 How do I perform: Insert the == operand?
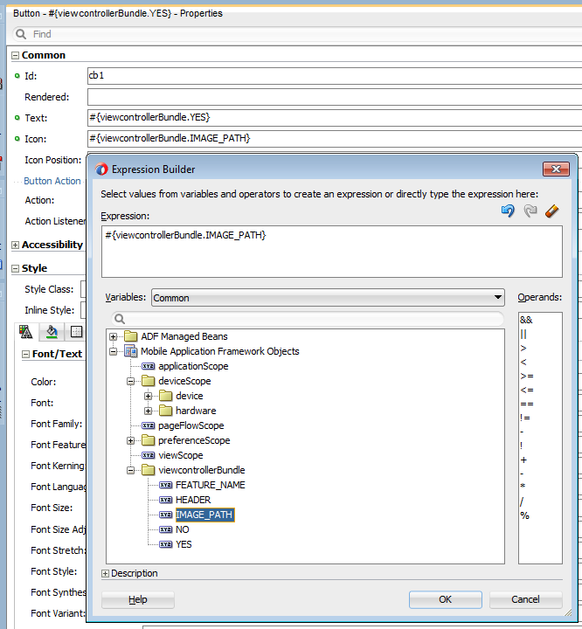527,404
